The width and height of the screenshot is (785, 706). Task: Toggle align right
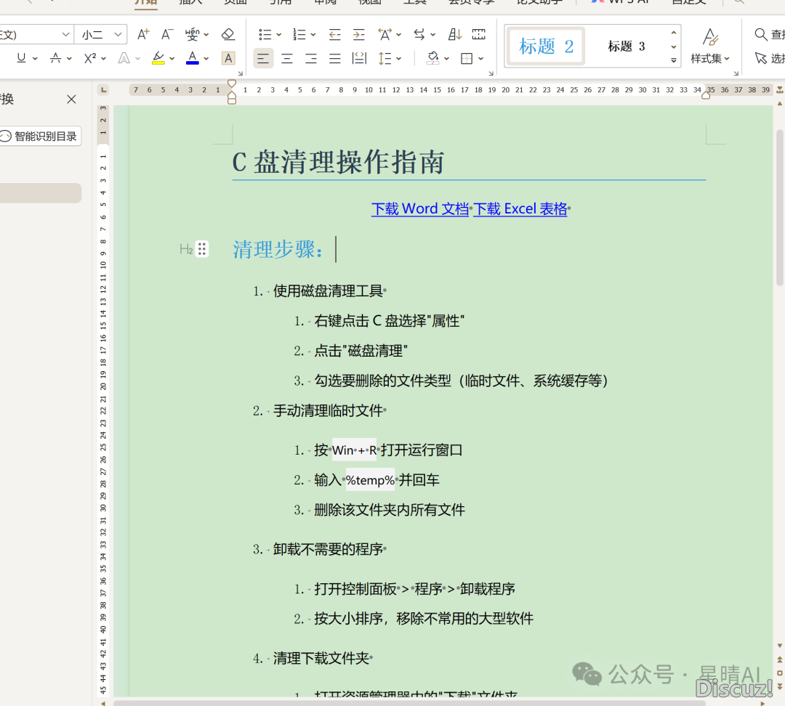(311, 59)
